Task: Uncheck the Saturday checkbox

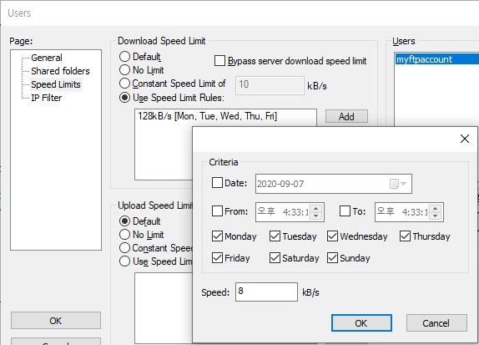Action: [x=275, y=258]
